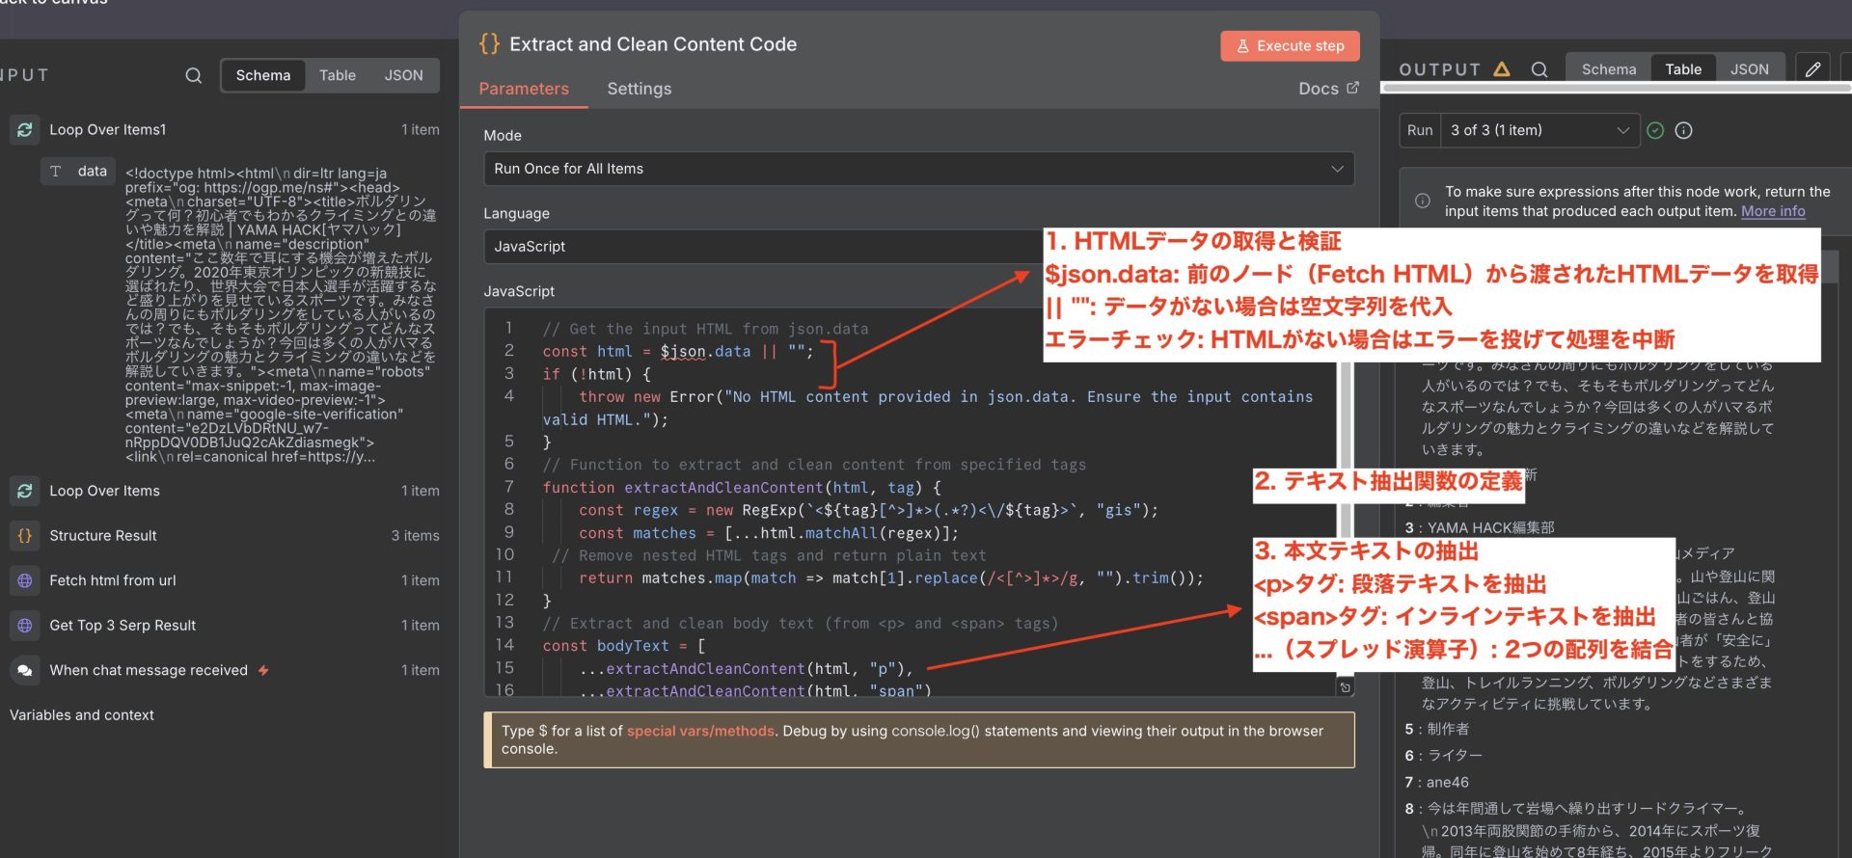Open the Language JavaScript dropdown
Image resolution: width=1852 pixels, height=858 pixels.
[x=762, y=247]
